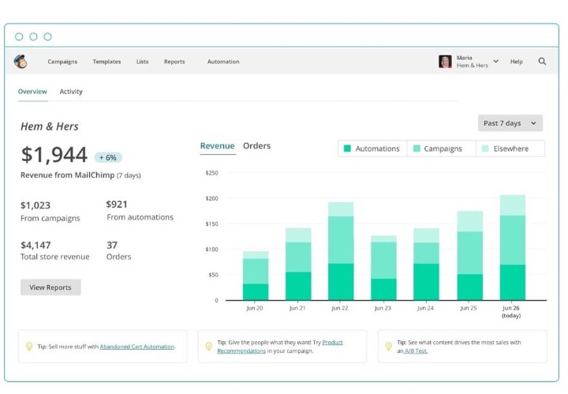Image resolution: width=568 pixels, height=394 pixels.
Task: Click the lightbulb icon in Product Recommendations tip
Action: click(208, 347)
